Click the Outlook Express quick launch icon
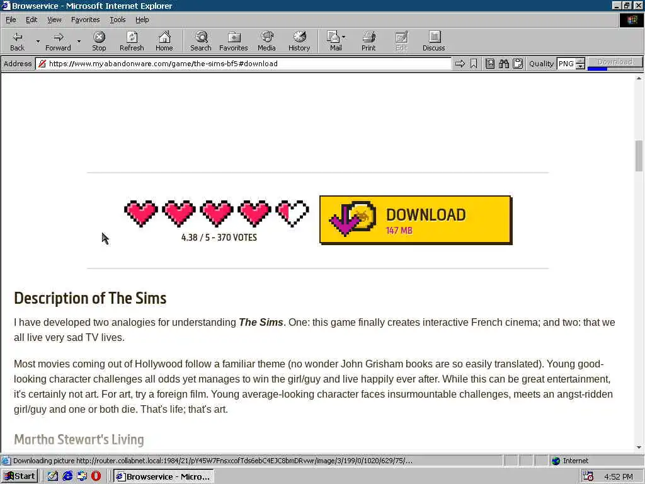645x484 pixels. pos(82,476)
